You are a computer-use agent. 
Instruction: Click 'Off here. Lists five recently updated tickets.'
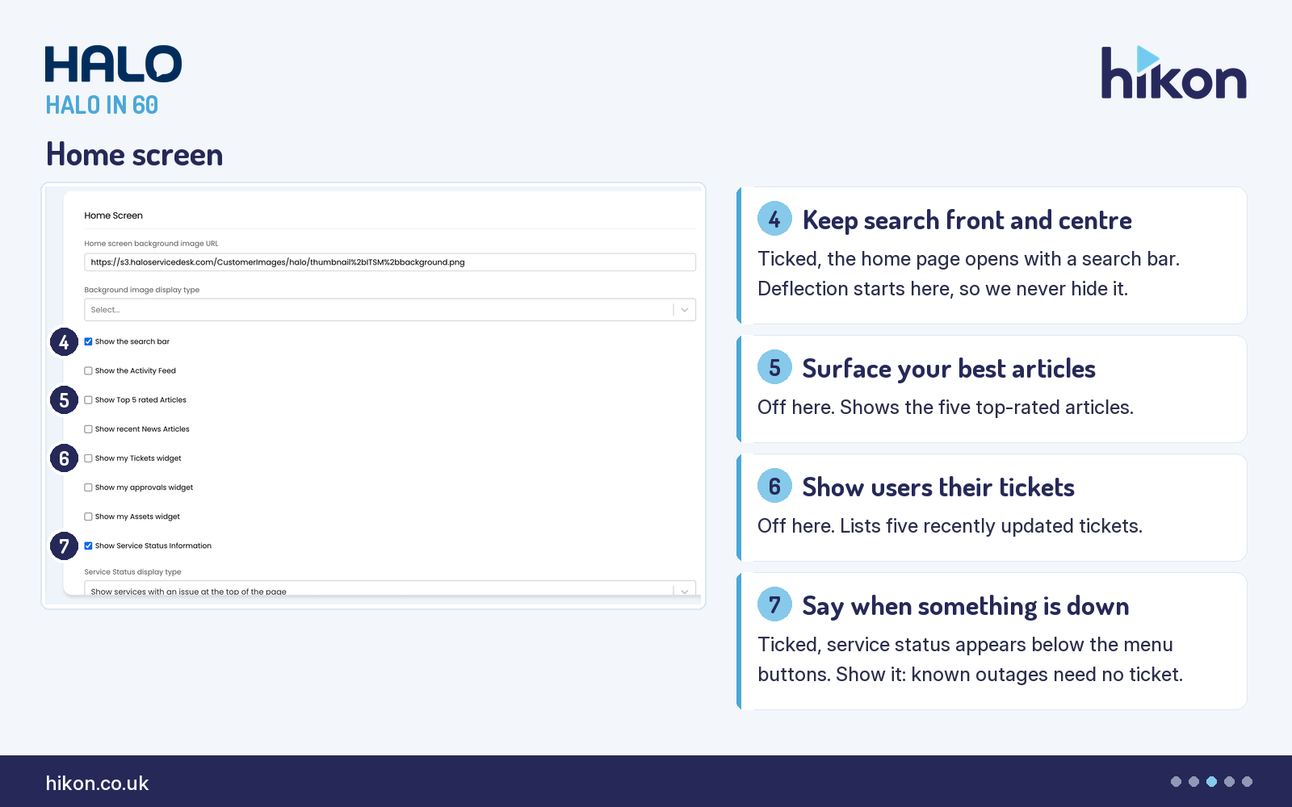tap(950, 526)
